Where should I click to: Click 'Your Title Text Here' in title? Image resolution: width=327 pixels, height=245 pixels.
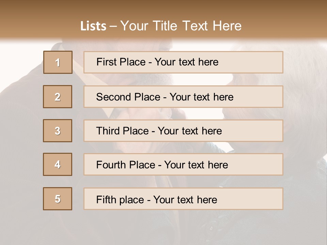click(x=181, y=26)
